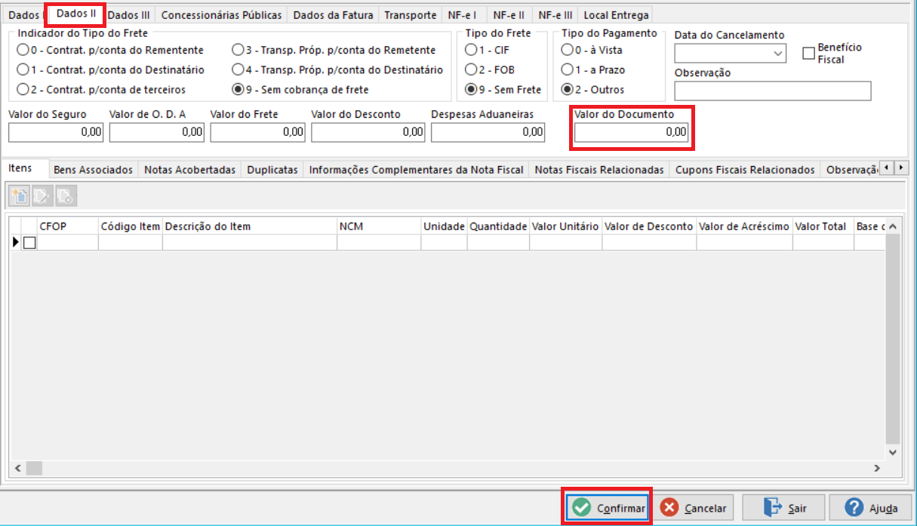Select 3 - Transp. Próp. p/conta do Remetente
917x526 pixels.
pos(334,50)
